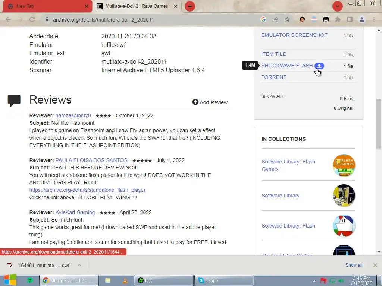382x286 pixels.
Task: Select the Mutilate-a-Doll 2 tab
Action: [x=137, y=6]
